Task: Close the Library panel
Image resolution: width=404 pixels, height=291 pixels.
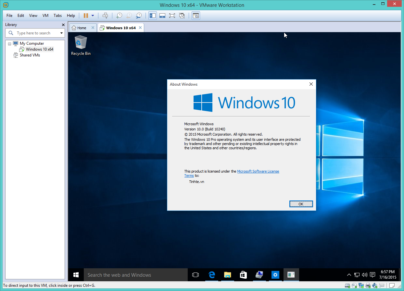Action: point(63,25)
